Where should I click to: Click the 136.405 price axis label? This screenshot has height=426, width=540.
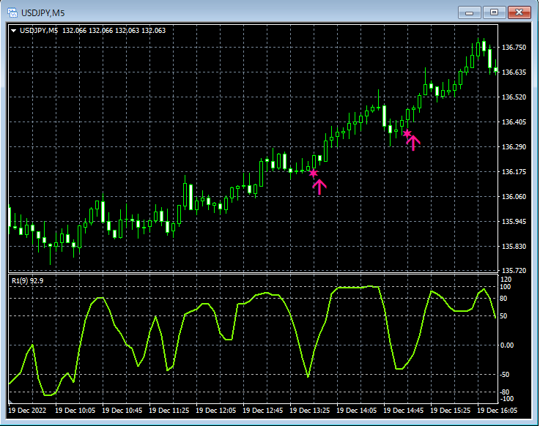click(514, 122)
